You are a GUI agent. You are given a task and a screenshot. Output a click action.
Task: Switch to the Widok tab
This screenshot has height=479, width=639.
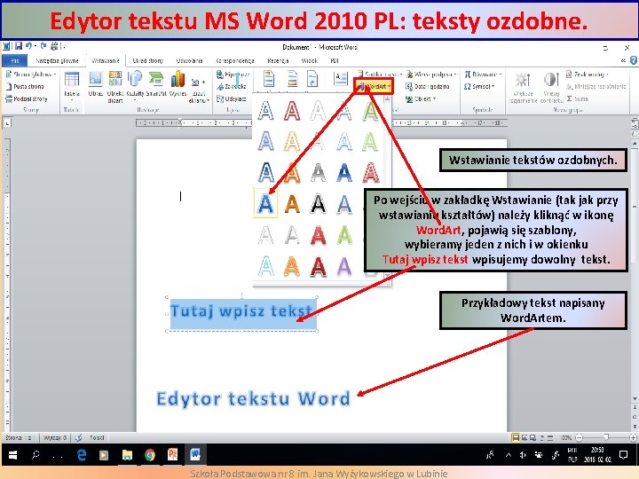coord(310,60)
